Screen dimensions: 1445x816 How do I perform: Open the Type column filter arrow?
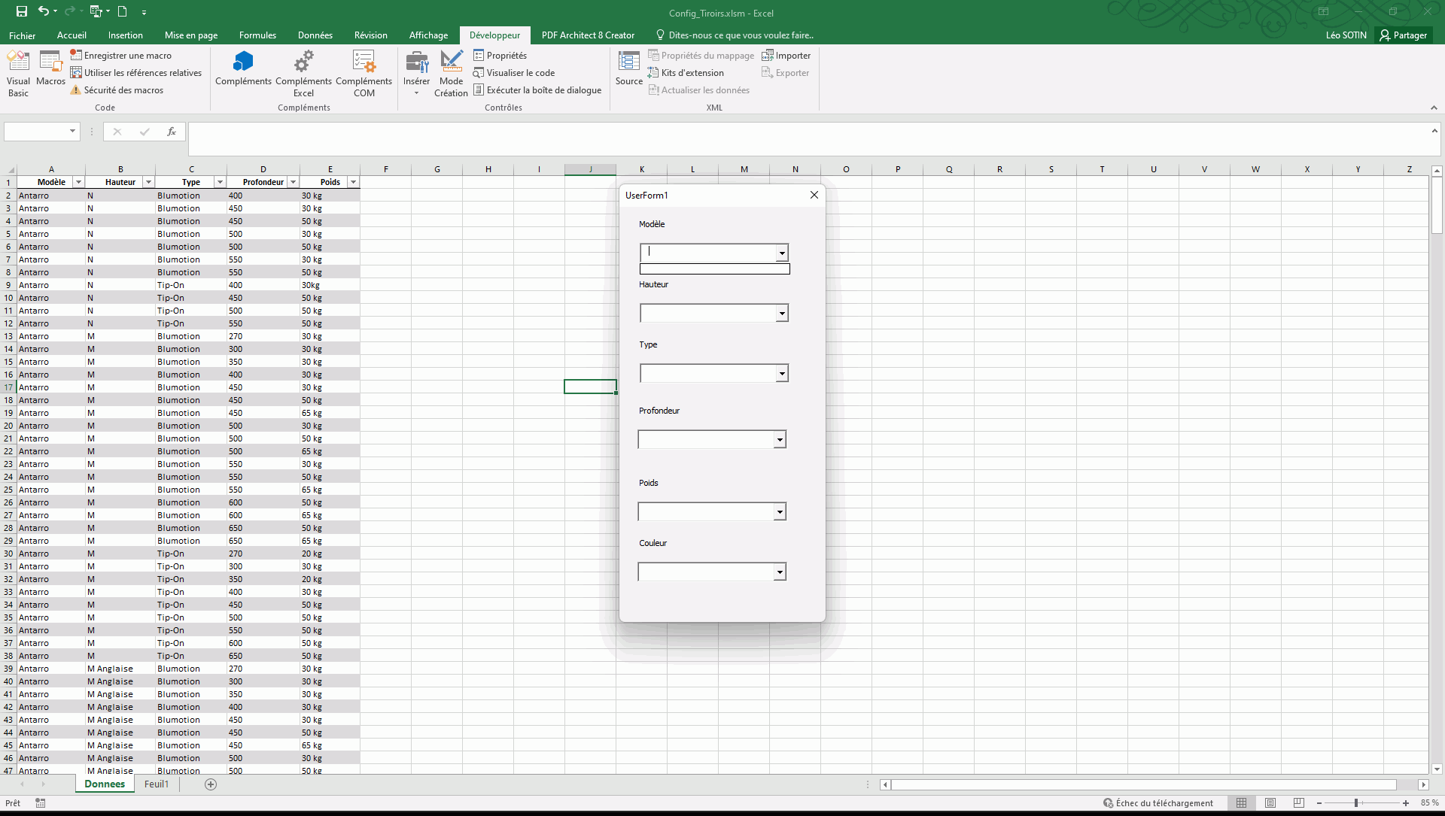pyautogui.click(x=220, y=182)
